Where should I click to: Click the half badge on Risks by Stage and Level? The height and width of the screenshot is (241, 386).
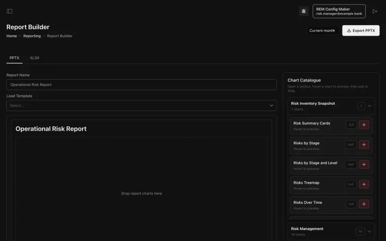click(351, 164)
